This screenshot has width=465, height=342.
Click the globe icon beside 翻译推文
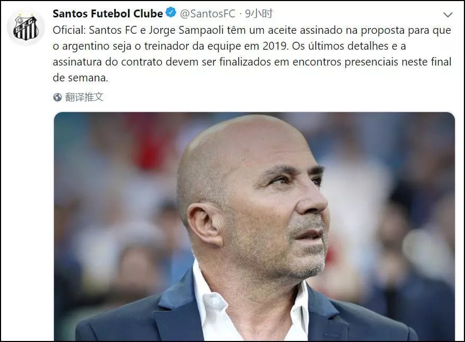pos(58,97)
